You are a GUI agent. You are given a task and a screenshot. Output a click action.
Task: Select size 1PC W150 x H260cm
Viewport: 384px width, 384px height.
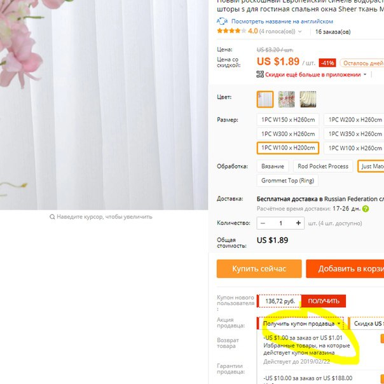click(288, 120)
